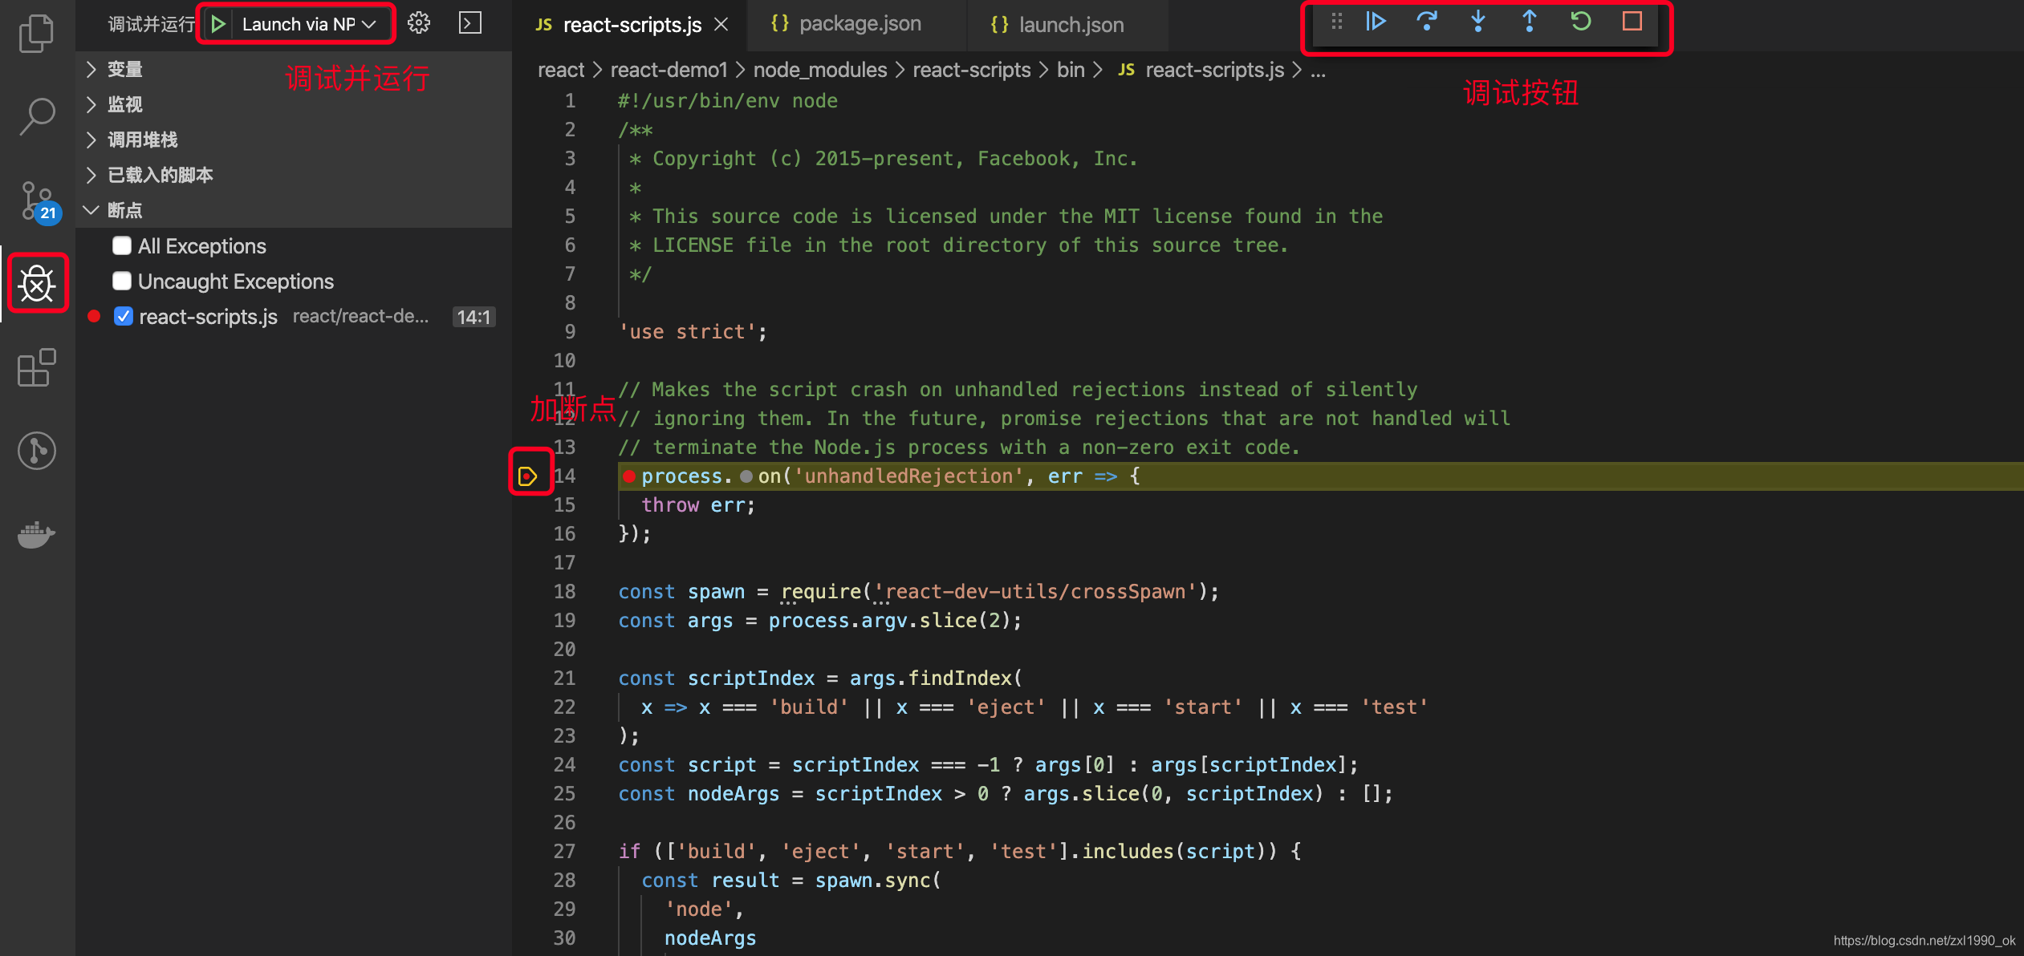Open the Explorer sidebar icon

(37, 32)
